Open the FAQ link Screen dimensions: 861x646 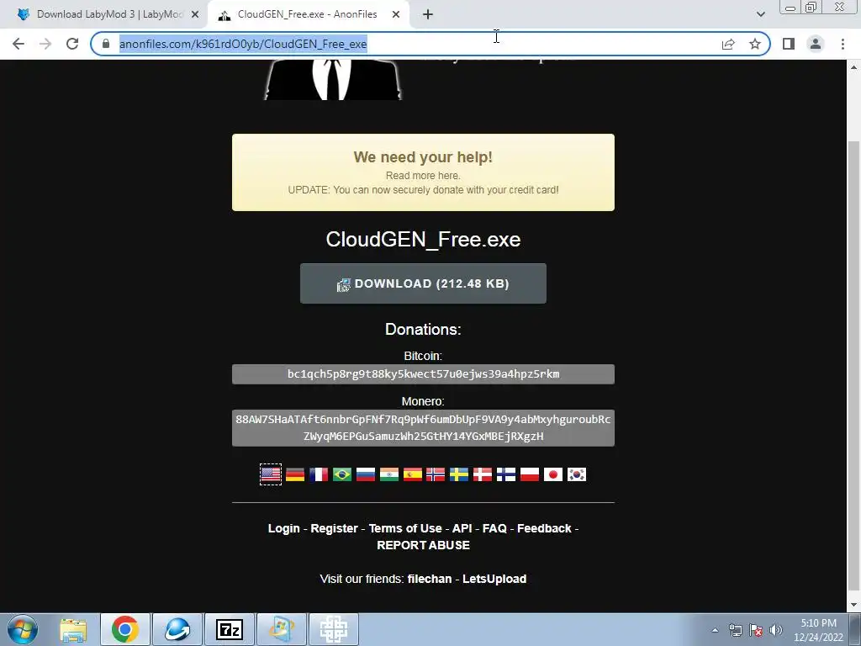point(494,528)
